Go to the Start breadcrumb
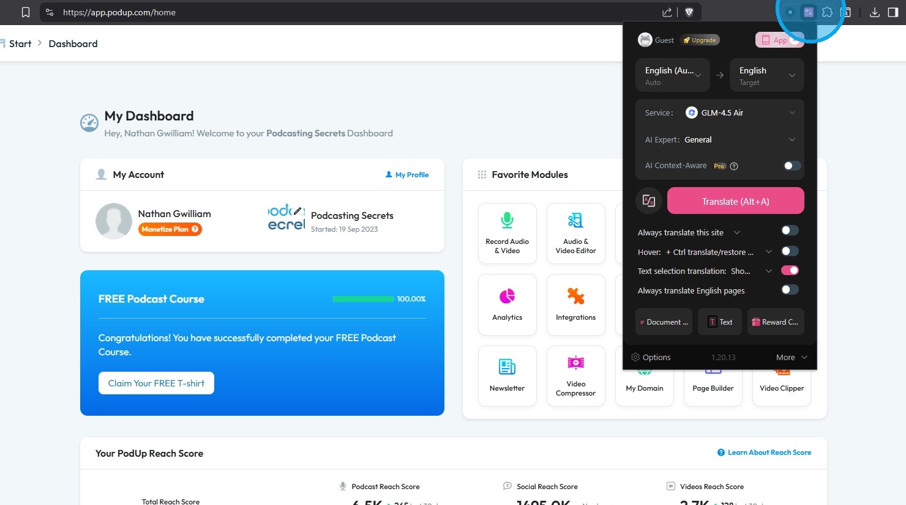 pyautogui.click(x=20, y=43)
